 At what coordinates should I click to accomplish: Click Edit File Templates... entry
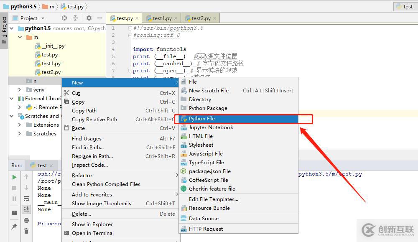click(239, 199)
